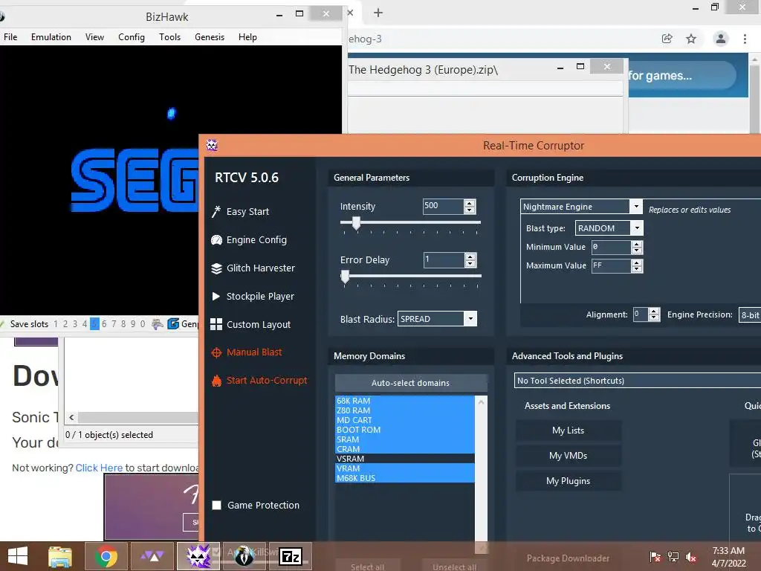761x571 pixels.
Task: Open the BizHawk Config menu
Action: point(132,37)
